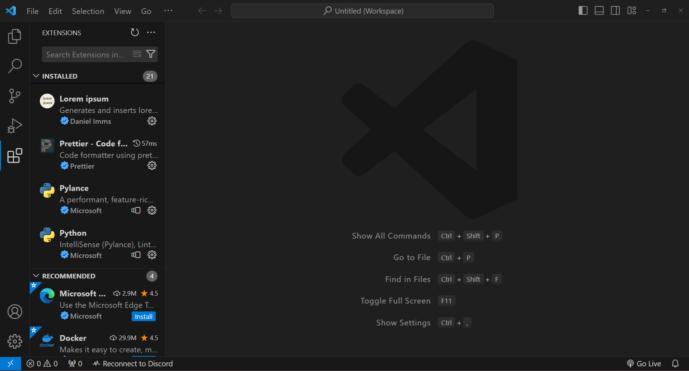Screen dimensions: 689x371
Task: Expand the hidden menu items ellipsis
Action: tap(168, 11)
